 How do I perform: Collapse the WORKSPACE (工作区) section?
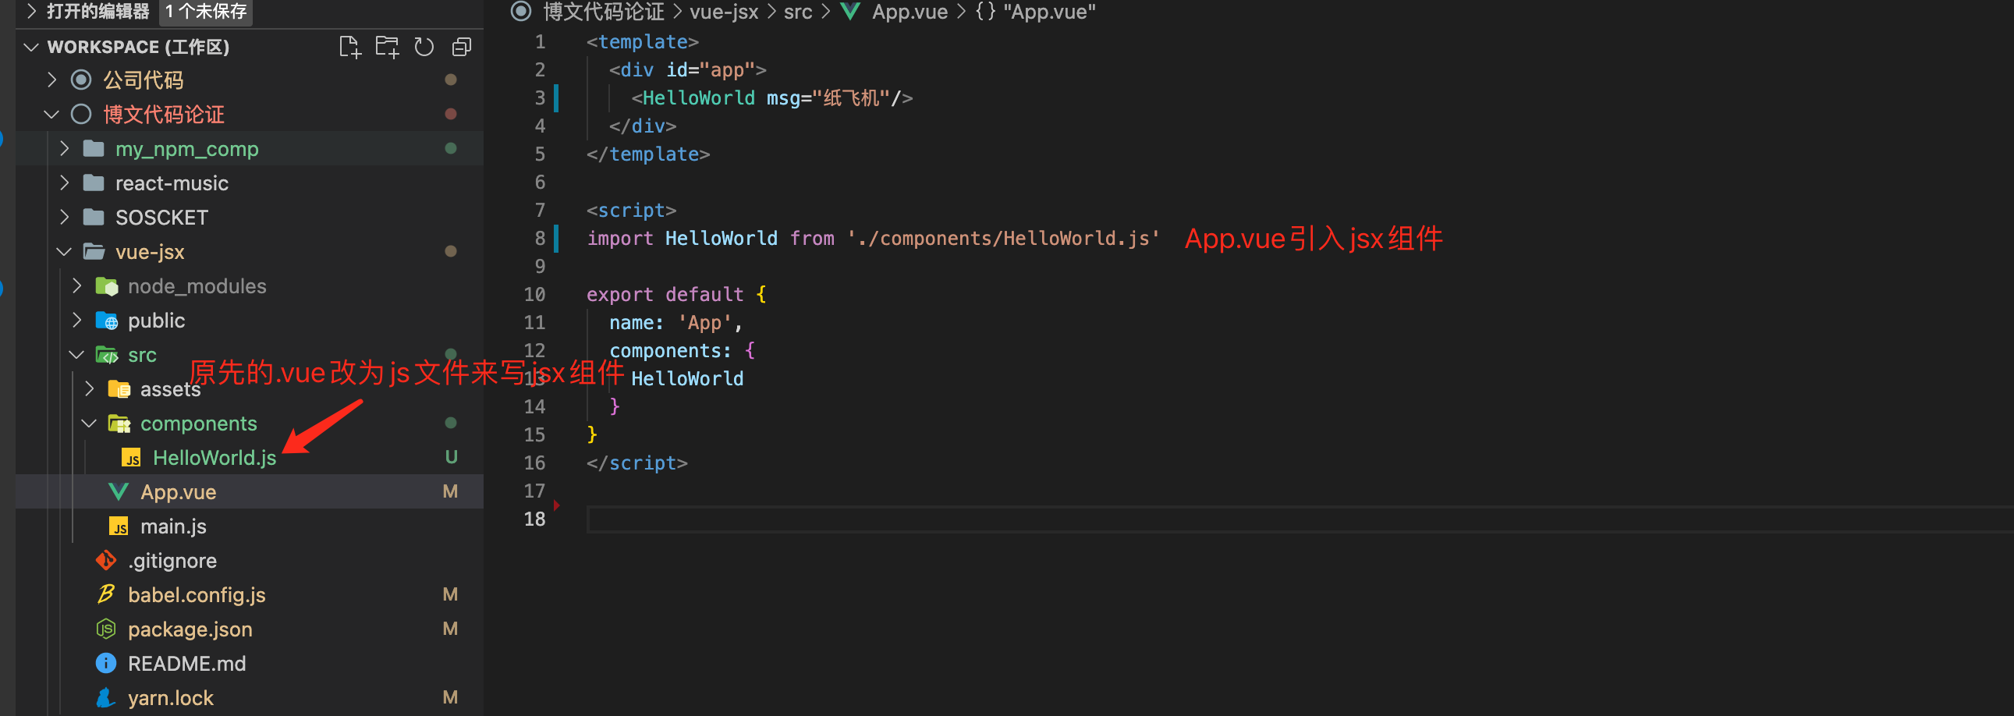coord(31,47)
